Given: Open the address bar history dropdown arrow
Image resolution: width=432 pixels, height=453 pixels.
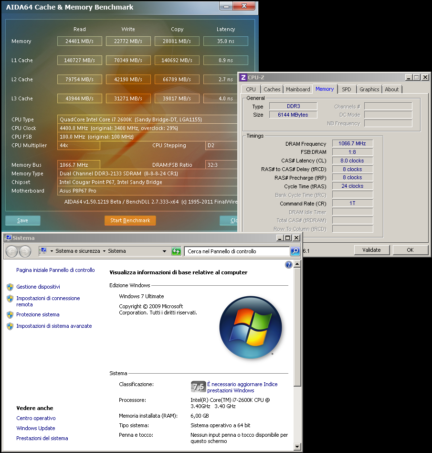Looking at the screenshot, I should point(164,251).
